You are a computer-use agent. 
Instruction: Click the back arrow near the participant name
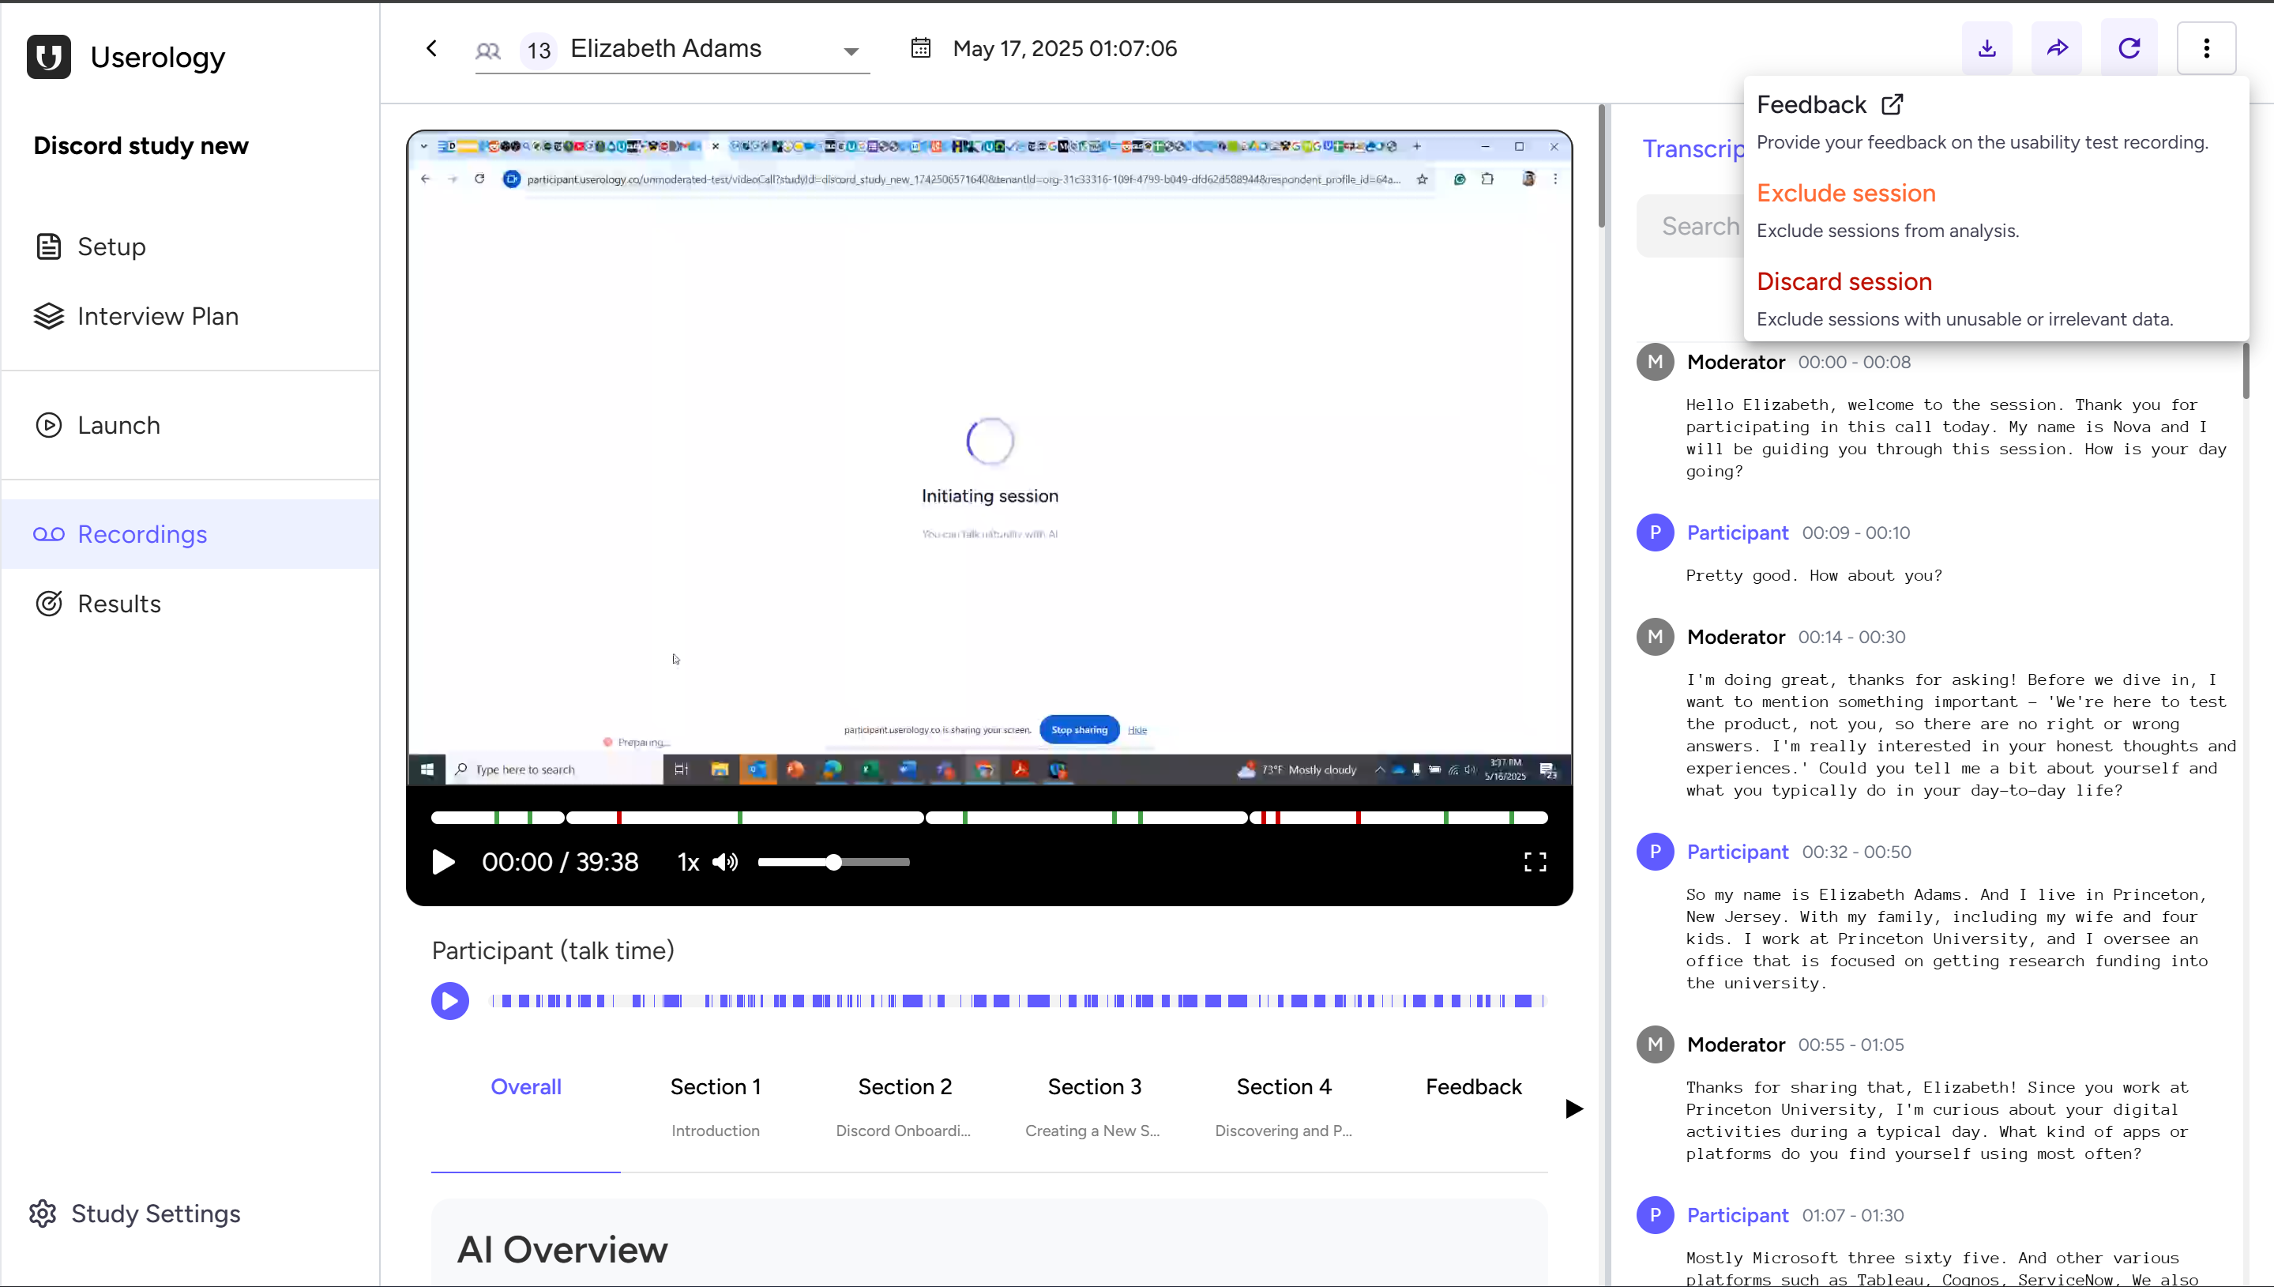point(431,49)
